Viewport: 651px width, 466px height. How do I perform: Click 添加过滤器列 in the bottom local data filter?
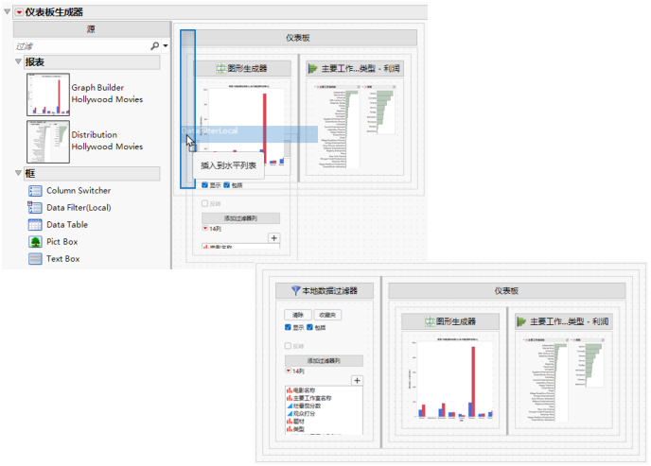coord(324,361)
